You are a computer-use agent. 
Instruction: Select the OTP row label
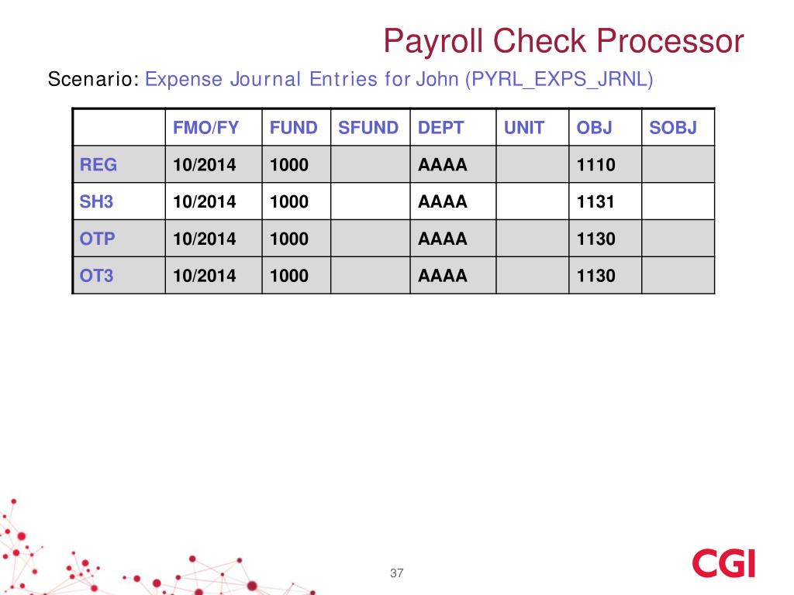[97, 239]
